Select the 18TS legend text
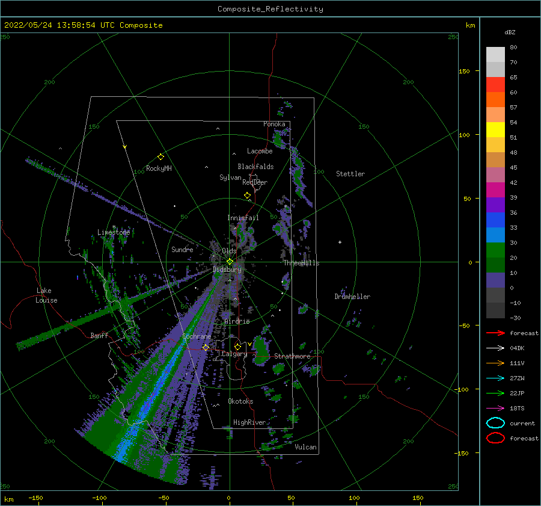This screenshot has height=506, width=541. pos(517,409)
